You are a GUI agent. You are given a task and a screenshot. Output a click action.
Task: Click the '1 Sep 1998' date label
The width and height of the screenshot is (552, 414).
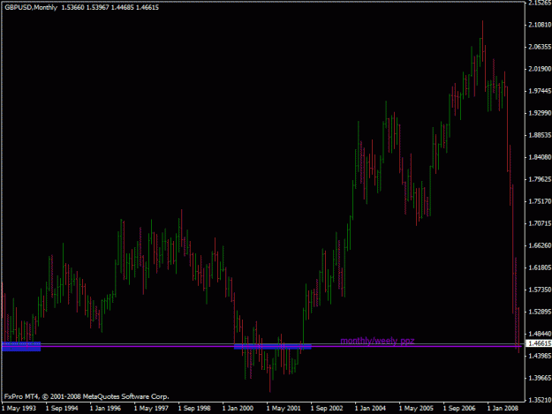point(194,409)
